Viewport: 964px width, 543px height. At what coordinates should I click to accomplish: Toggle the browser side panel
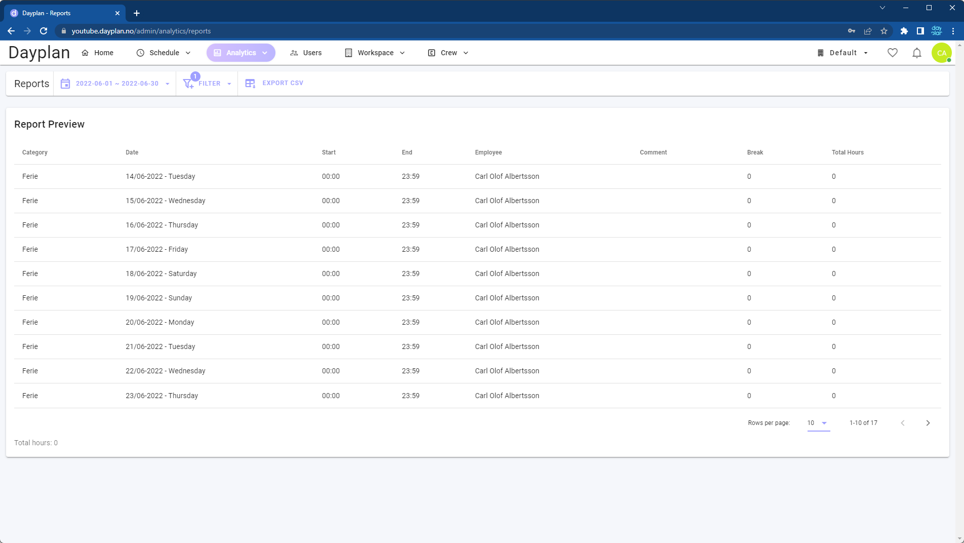coord(920,31)
